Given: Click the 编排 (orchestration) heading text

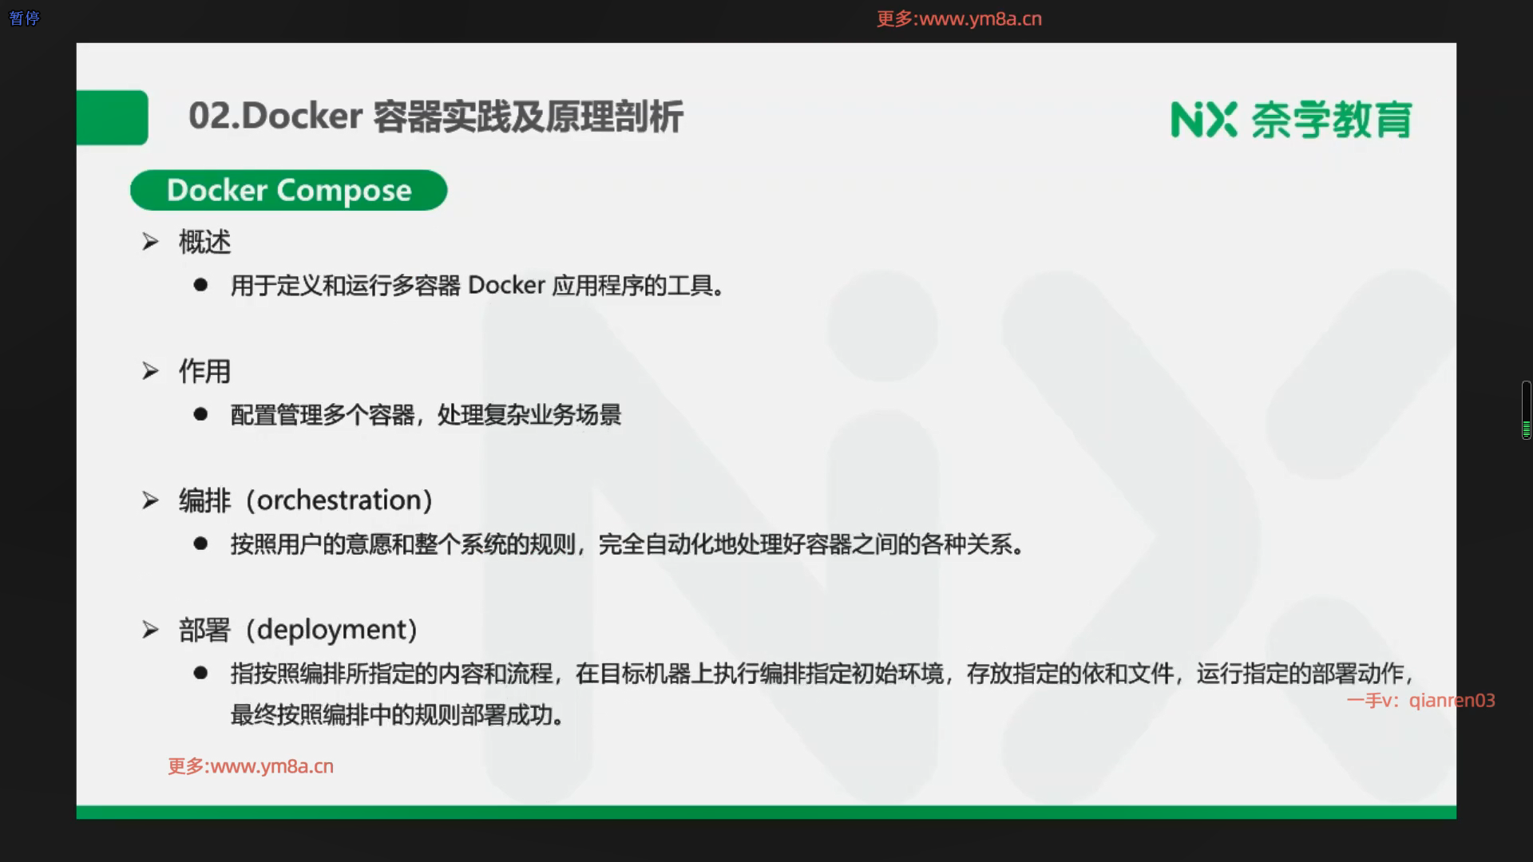Looking at the screenshot, I should 306,500.
